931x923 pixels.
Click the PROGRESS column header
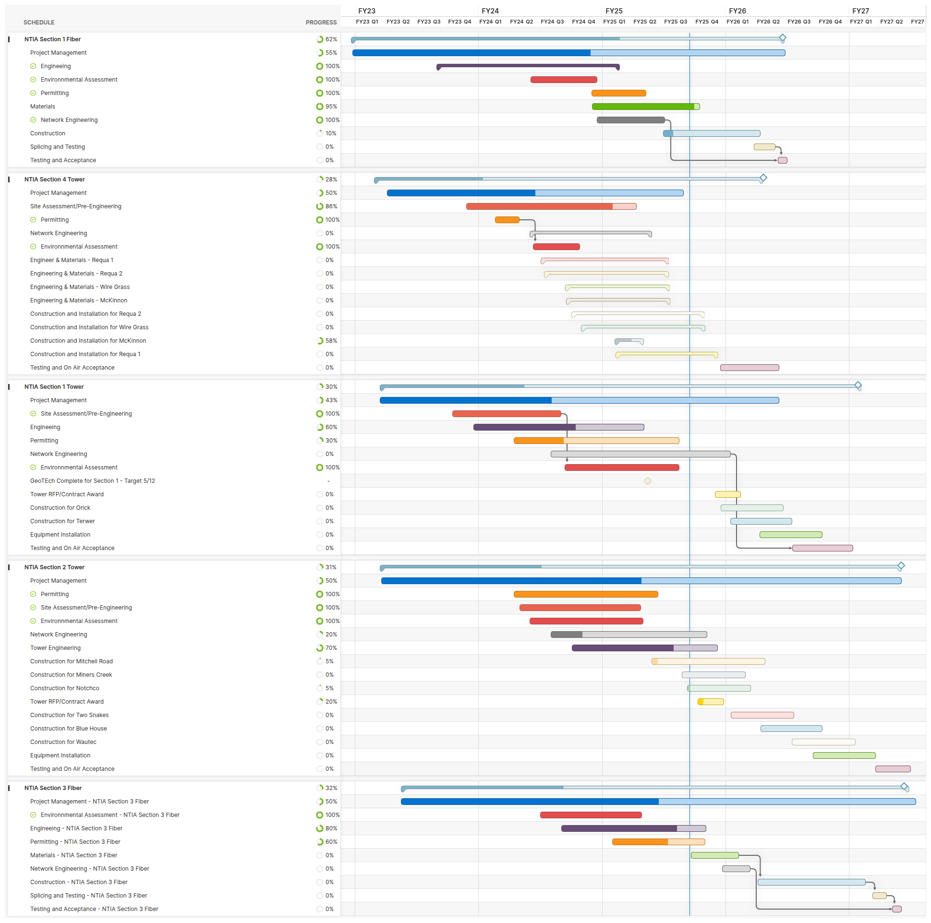321,23
